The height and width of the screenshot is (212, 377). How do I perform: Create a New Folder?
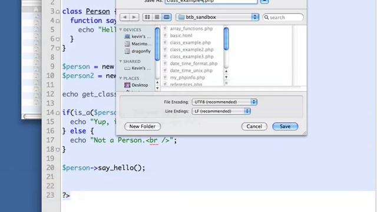[143, 127]
